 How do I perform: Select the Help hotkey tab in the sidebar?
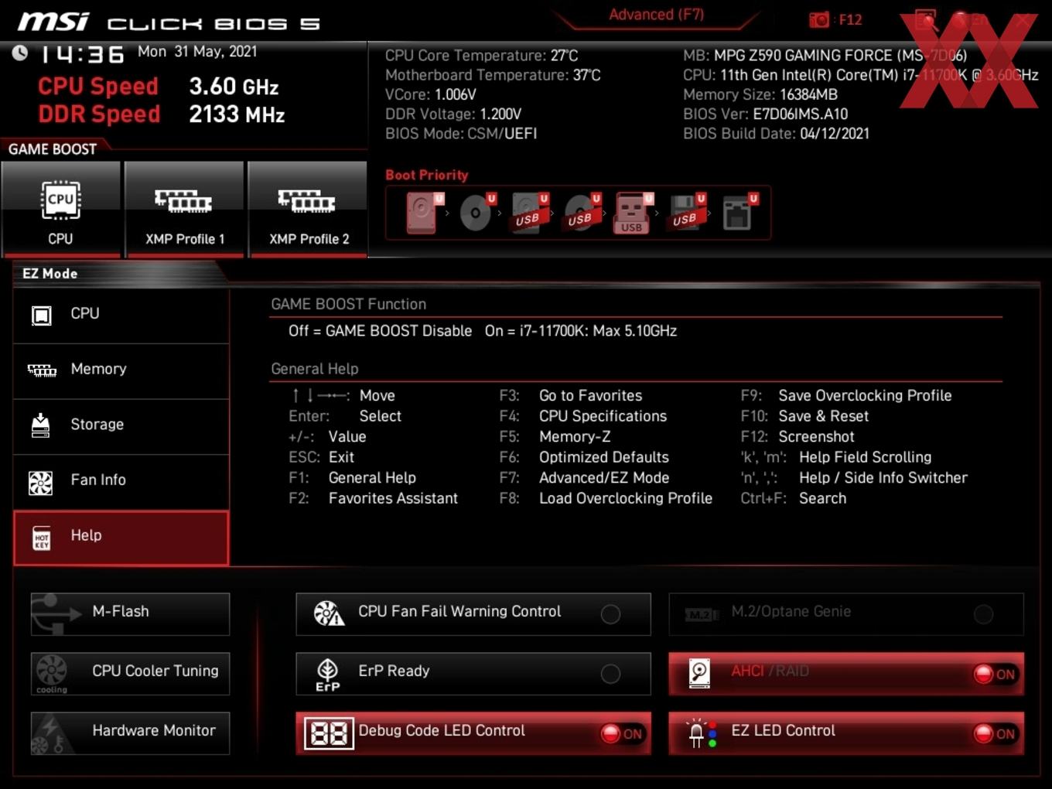(121, 538)
